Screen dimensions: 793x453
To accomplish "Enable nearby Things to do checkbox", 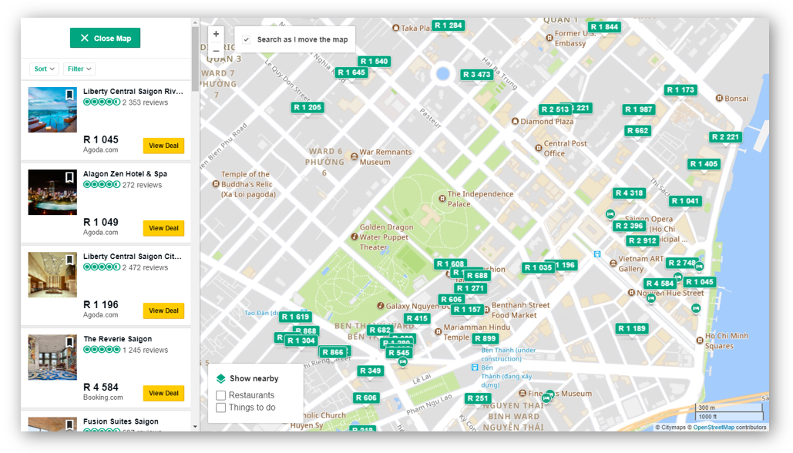I will 220,407.
